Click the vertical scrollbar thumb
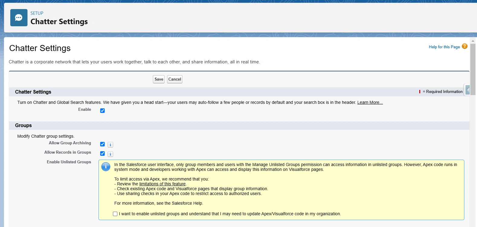 (x=473, y=69)
